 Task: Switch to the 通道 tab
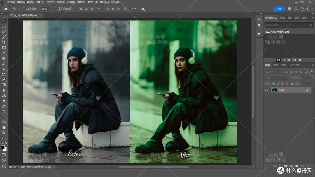coord(276,65)
